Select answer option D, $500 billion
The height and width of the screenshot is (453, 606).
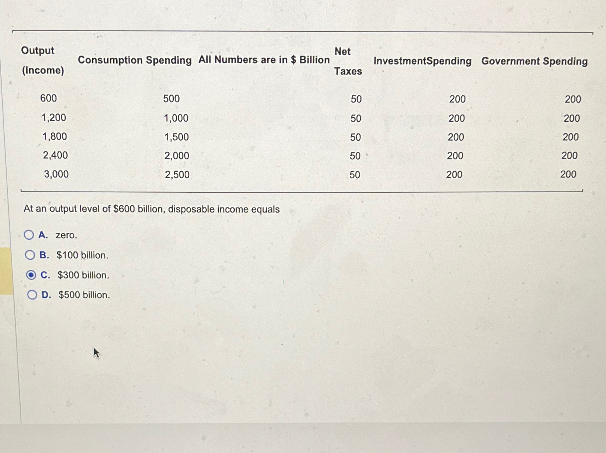(x=33, y=294)
